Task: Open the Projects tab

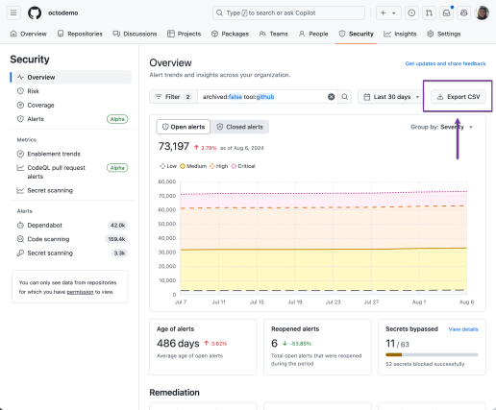Action: (185, 34)
